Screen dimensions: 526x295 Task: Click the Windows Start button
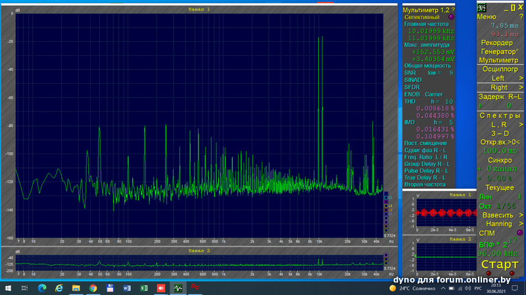pos(7,288)
